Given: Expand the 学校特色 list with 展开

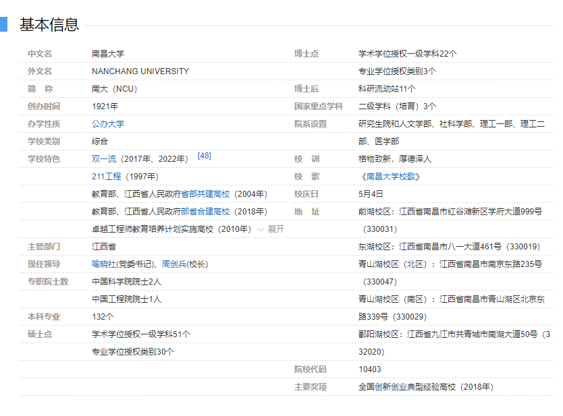Looking at the screenshot, I should pos(271,229).
